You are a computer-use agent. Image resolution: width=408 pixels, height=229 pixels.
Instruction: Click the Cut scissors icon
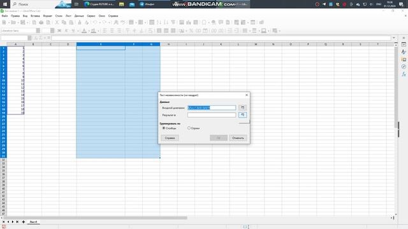[x=57, y=23]
